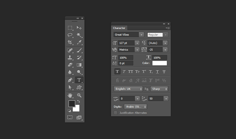Viewport: 236px width, 139px height.
Task: Select the Crop tool
Action: click(x=70, y=42)
